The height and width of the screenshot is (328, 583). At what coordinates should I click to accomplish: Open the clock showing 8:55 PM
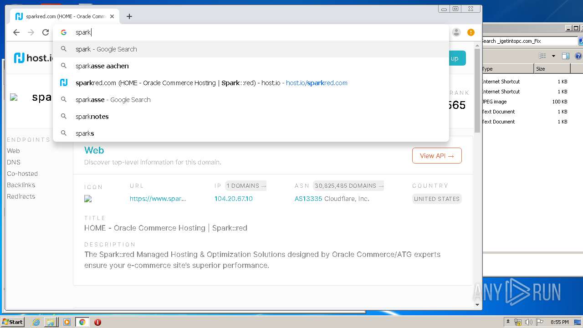pos(559,322)
